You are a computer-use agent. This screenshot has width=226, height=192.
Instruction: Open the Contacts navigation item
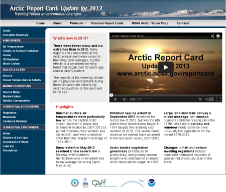tap(183, 23)
